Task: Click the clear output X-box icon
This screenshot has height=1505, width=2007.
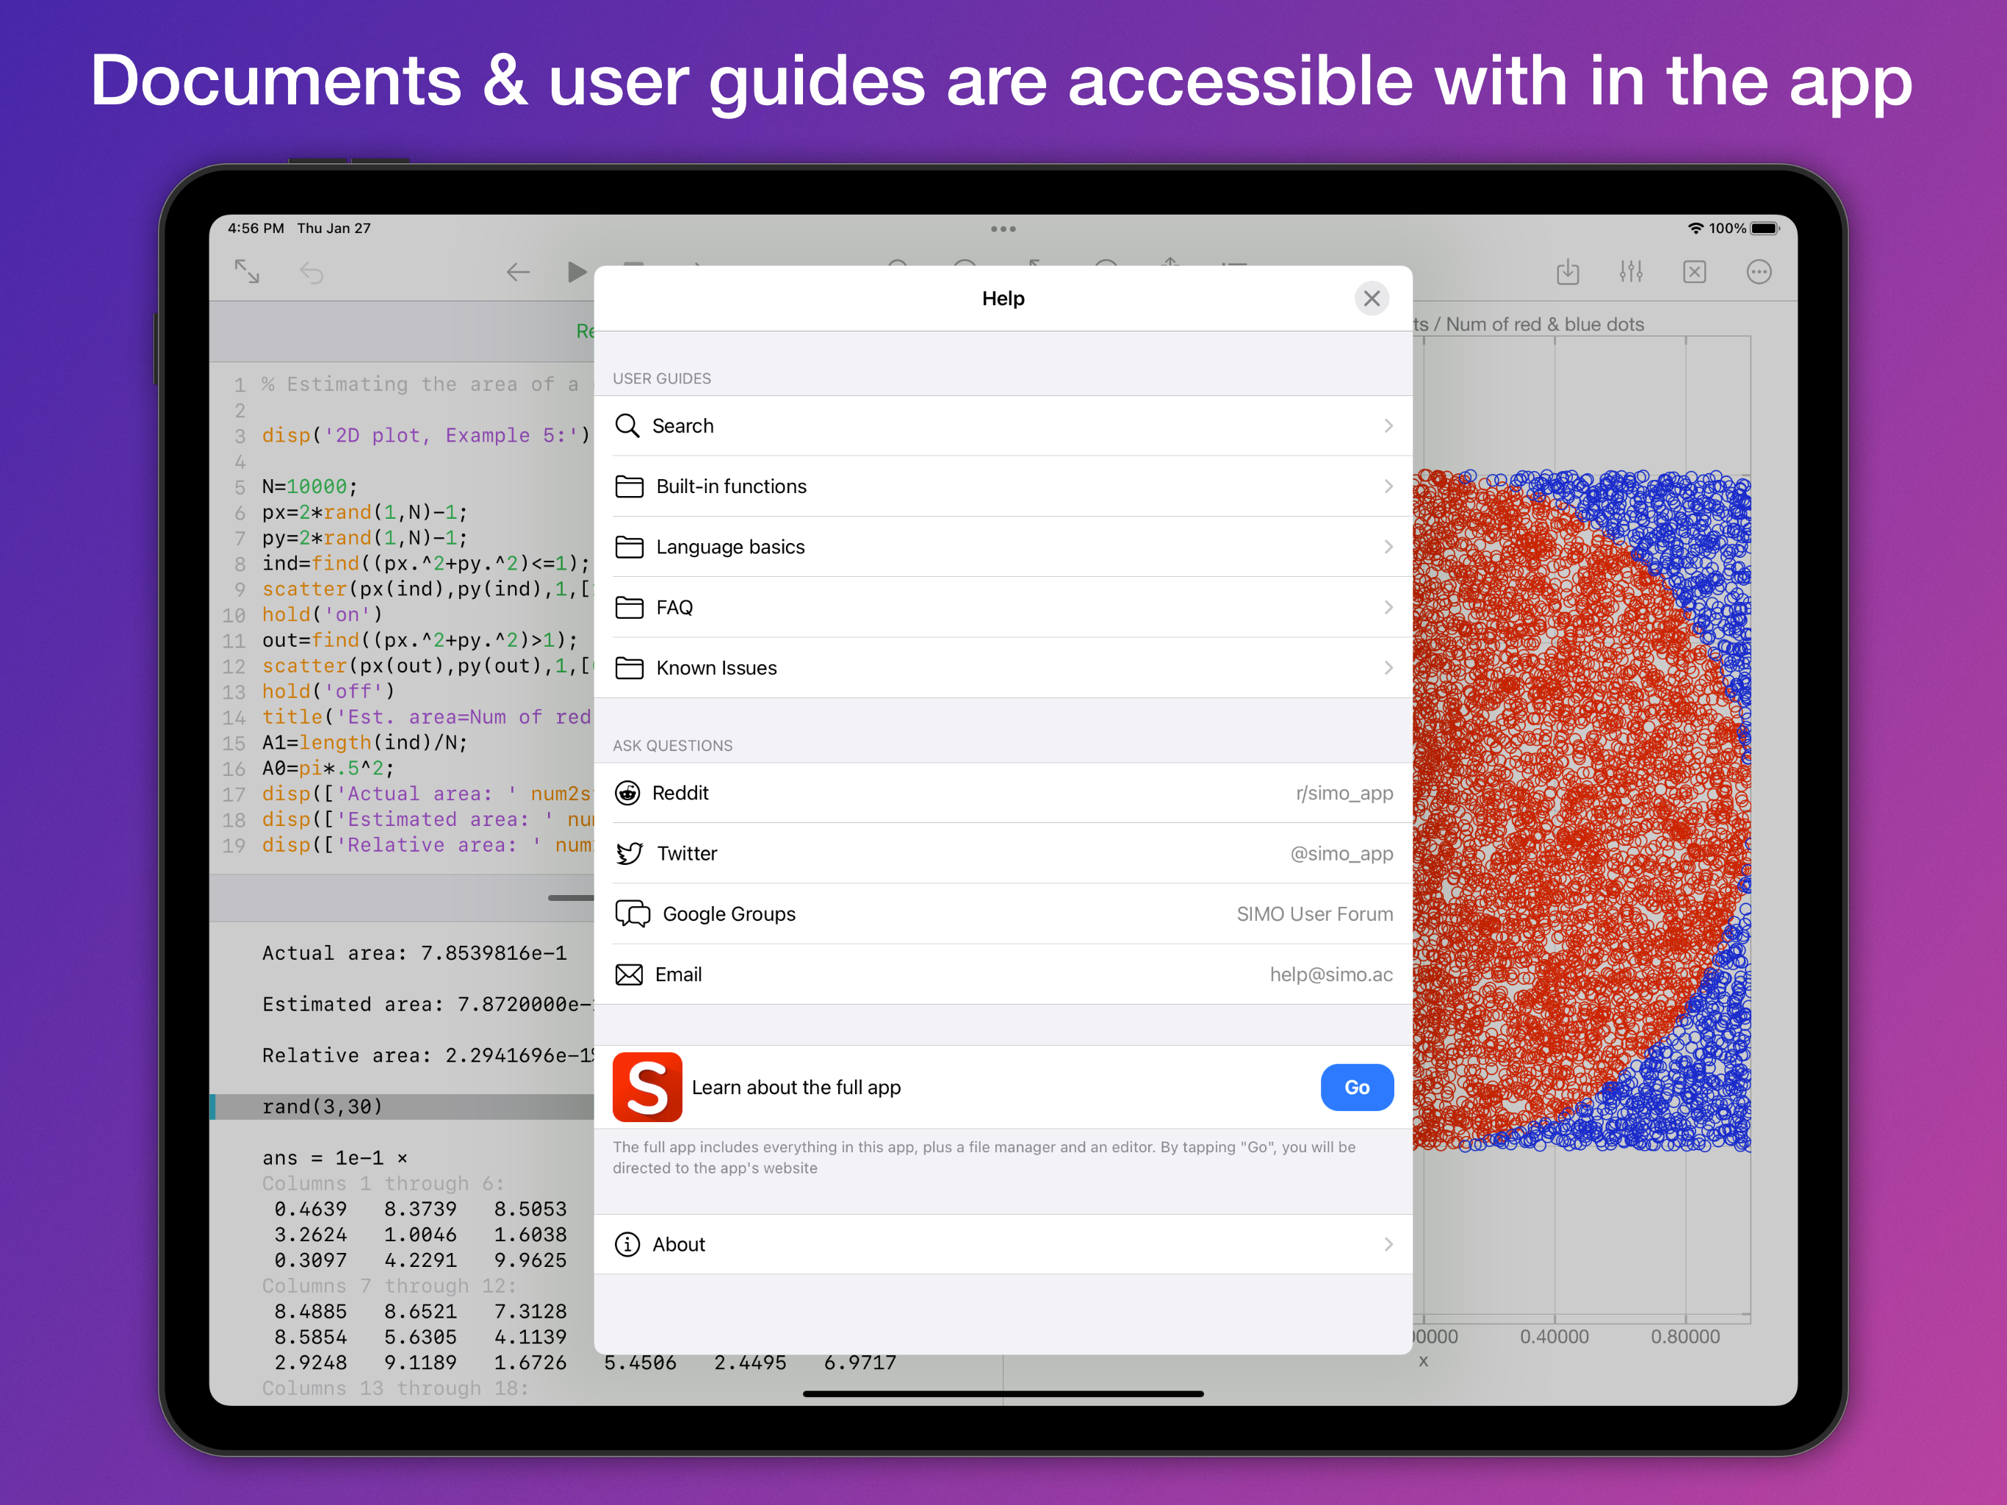Action: click(x=1694, y=271)
